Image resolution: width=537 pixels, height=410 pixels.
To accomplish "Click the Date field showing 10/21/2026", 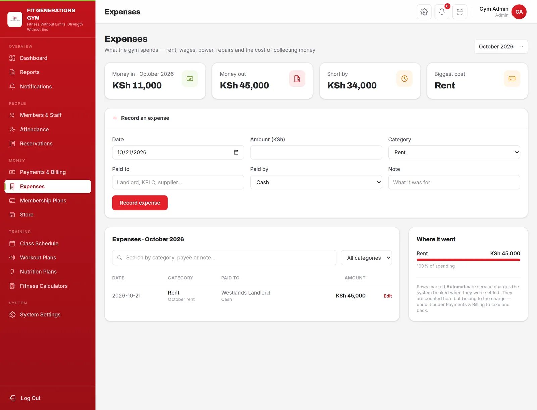I will coord(178,152).
